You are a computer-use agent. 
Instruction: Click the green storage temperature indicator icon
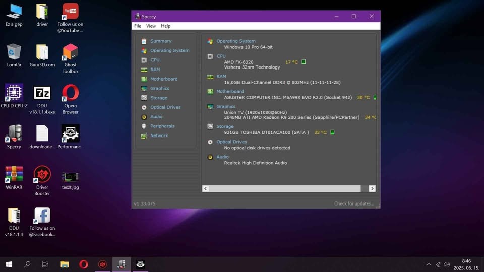332,132
